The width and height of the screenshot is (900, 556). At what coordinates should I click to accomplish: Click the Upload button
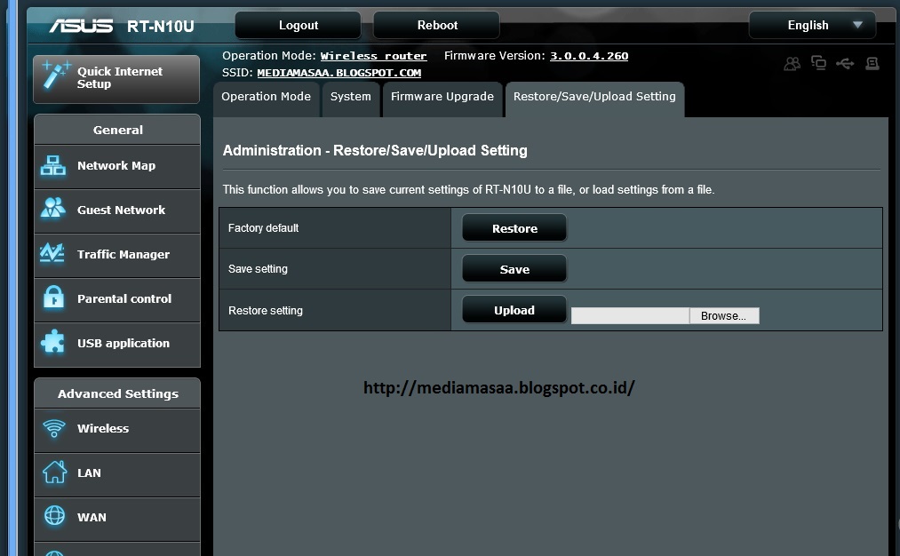click(x=514, y=310)
